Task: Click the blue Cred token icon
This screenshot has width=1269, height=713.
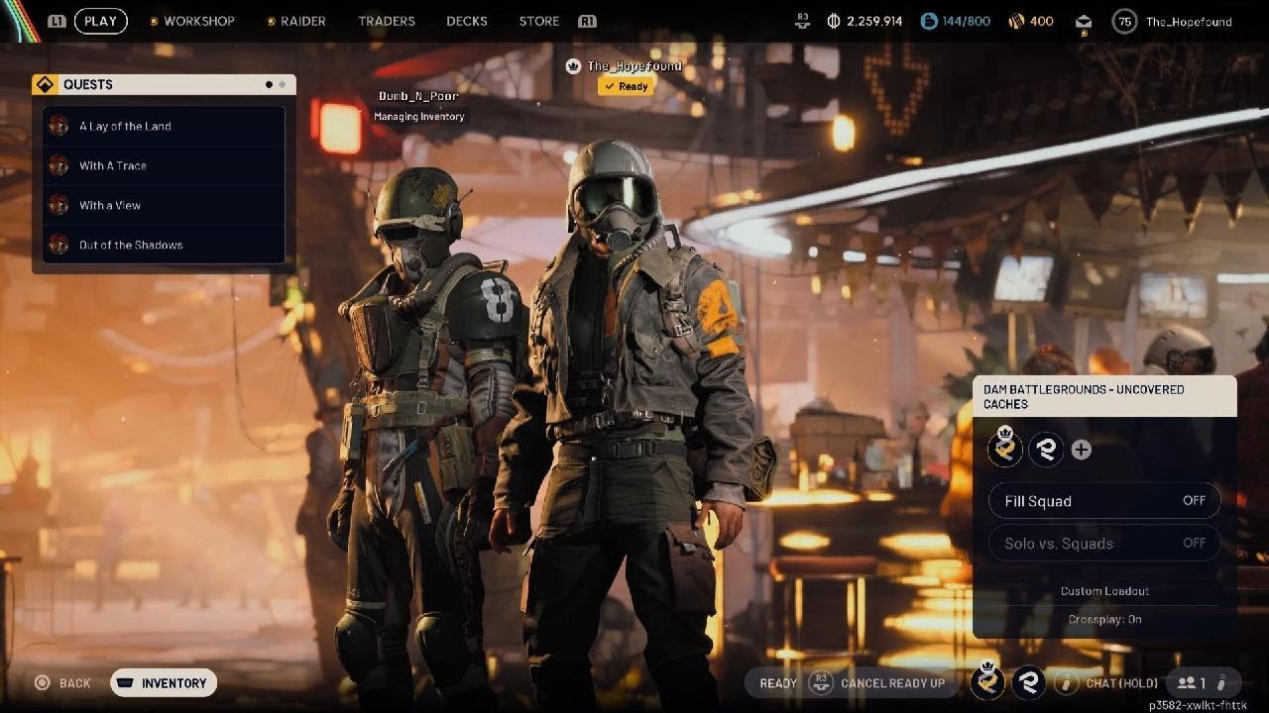Action: (x=929, y=21)
